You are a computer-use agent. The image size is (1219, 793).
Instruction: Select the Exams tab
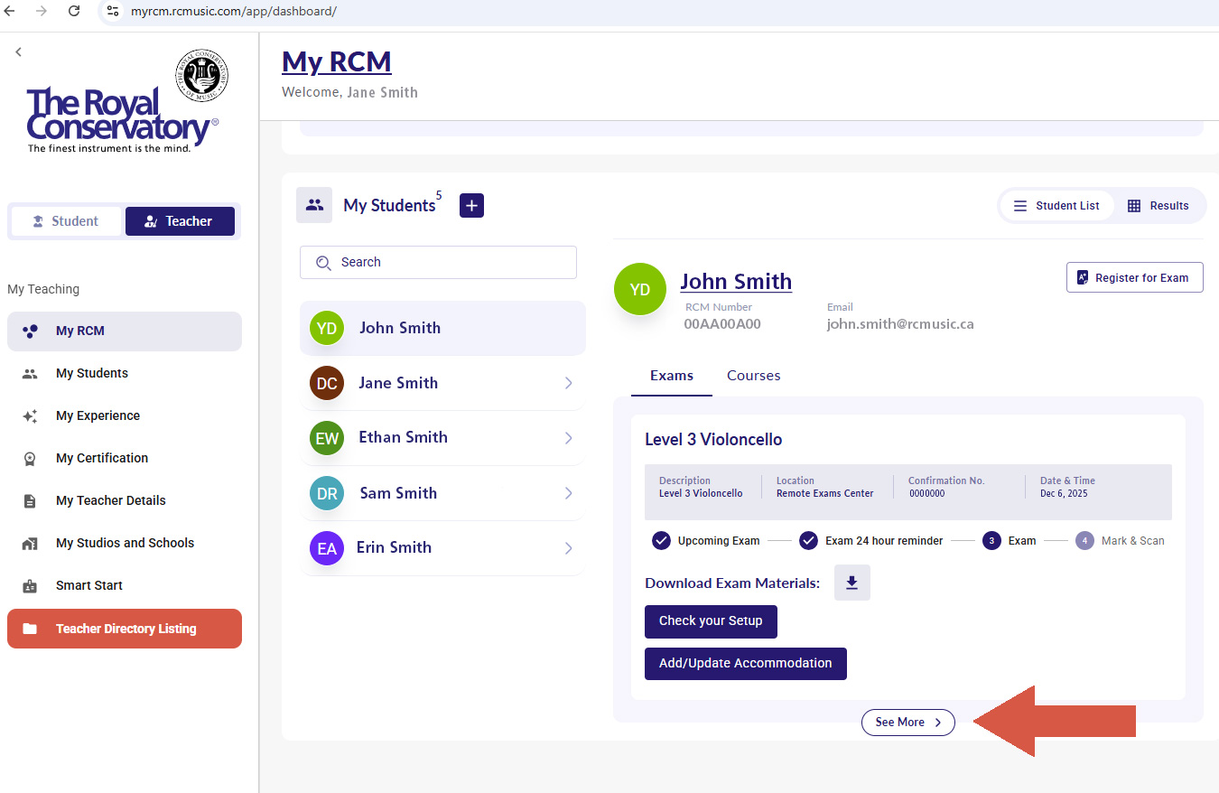click(672, 375)
